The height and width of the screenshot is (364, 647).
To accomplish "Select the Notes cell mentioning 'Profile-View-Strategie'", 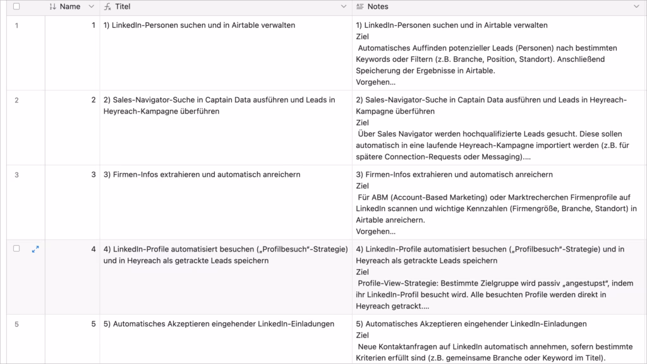I will coord(499,277).
